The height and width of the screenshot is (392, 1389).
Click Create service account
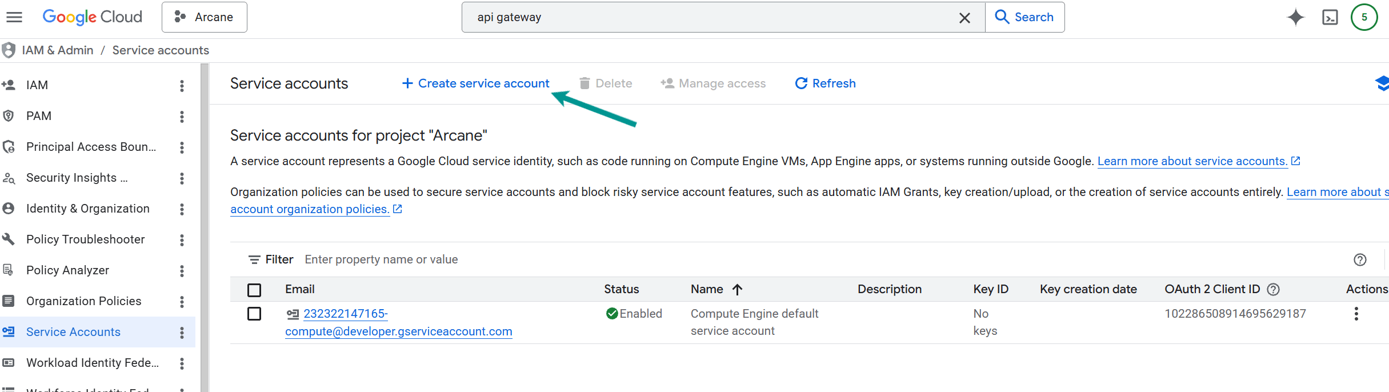point(475,83)
